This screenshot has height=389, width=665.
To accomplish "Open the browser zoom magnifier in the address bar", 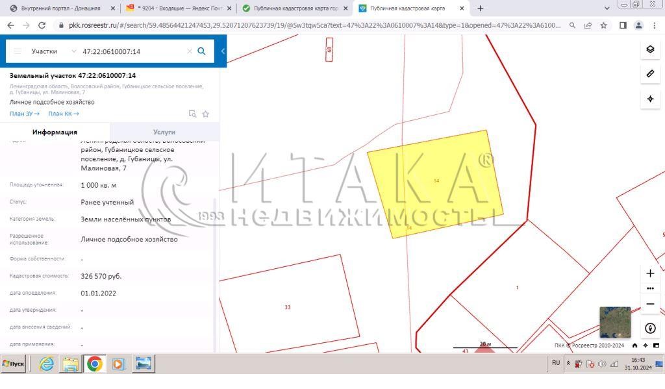I will pyautogui.click(x=572, y=25).
